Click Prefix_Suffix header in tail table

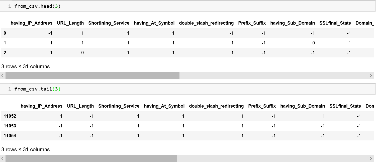262,106
